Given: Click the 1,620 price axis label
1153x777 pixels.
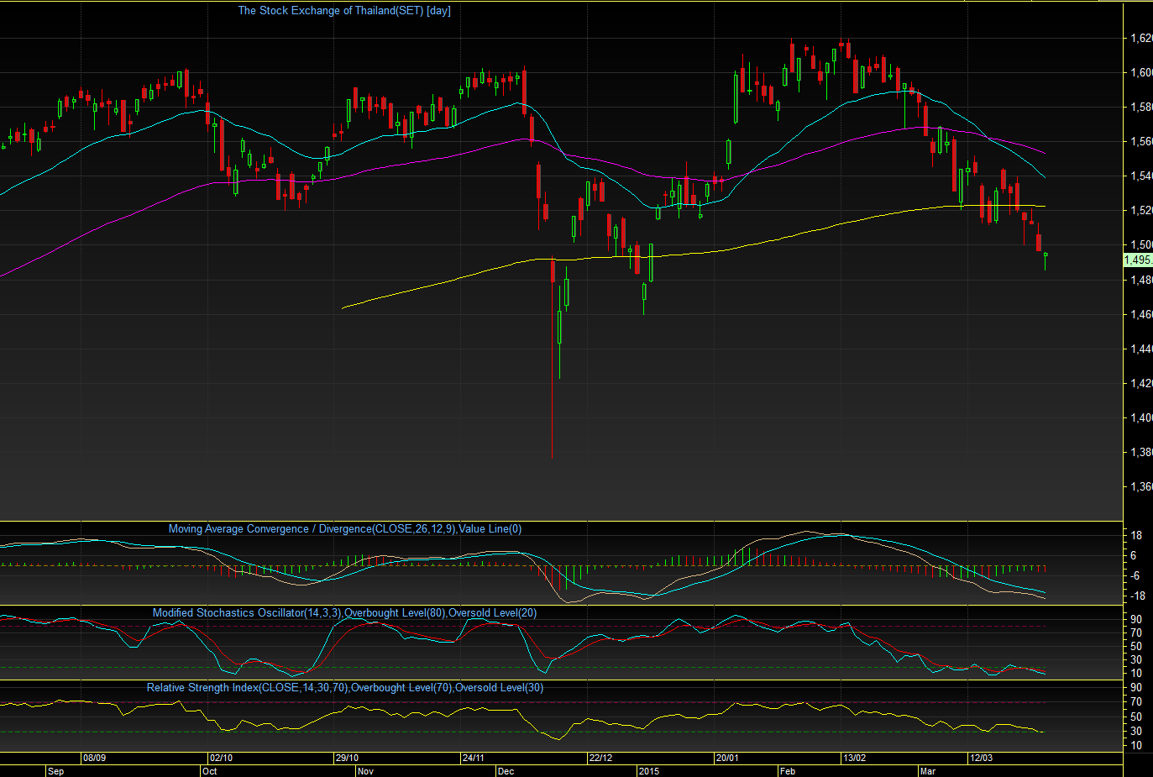Looking at the screenshot, I should (x=1141, y=38).
